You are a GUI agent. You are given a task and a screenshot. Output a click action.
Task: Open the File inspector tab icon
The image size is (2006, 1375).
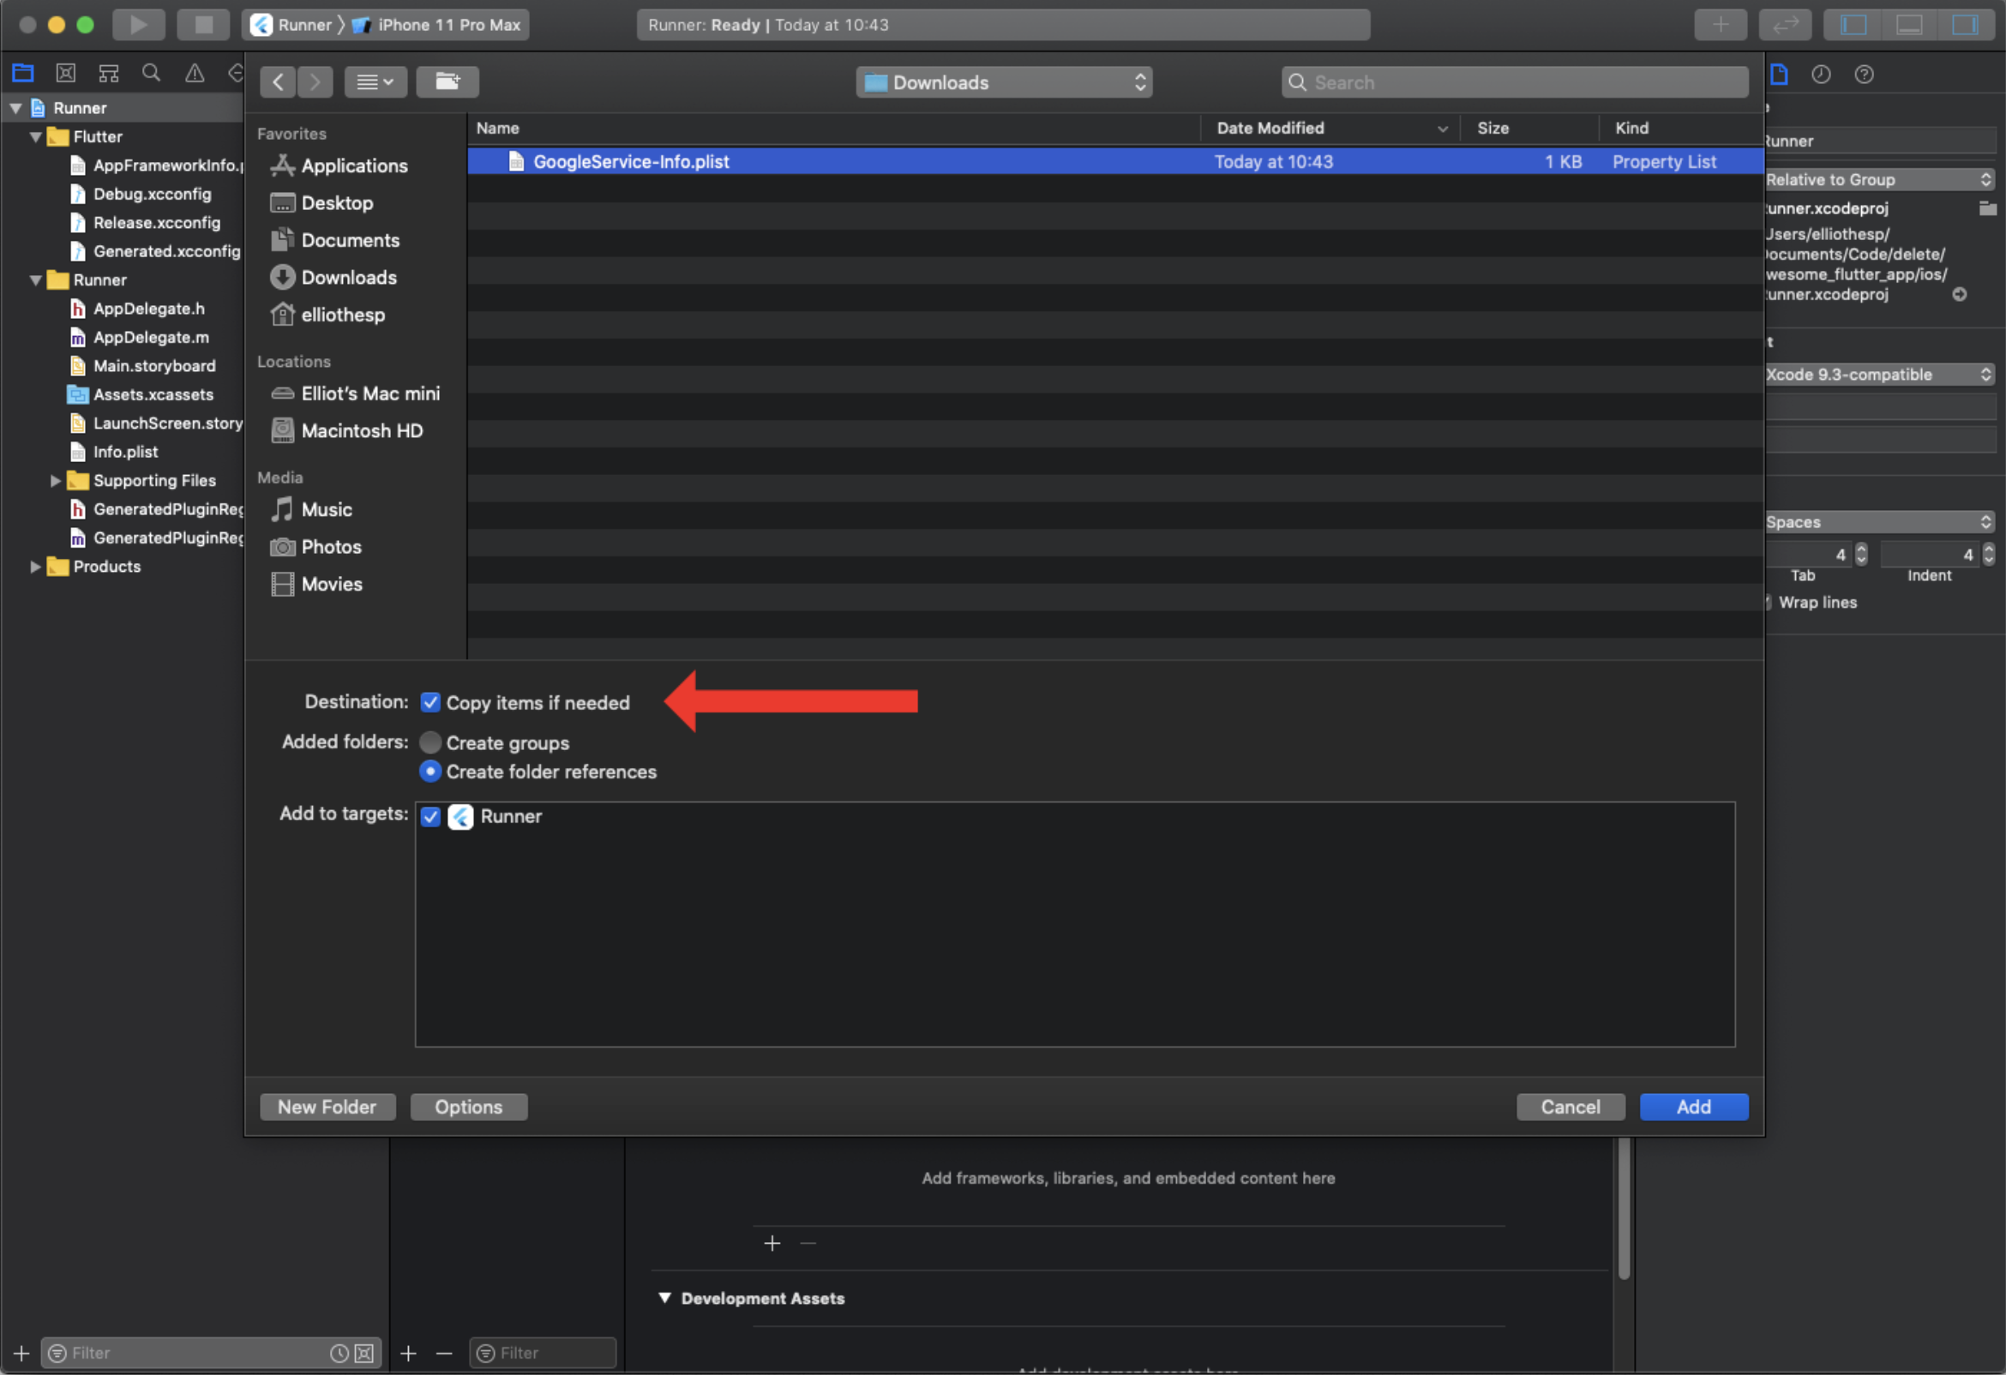pos(1778,75)
